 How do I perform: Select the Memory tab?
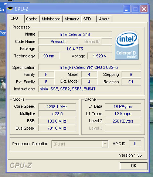(x=72, y=19)
